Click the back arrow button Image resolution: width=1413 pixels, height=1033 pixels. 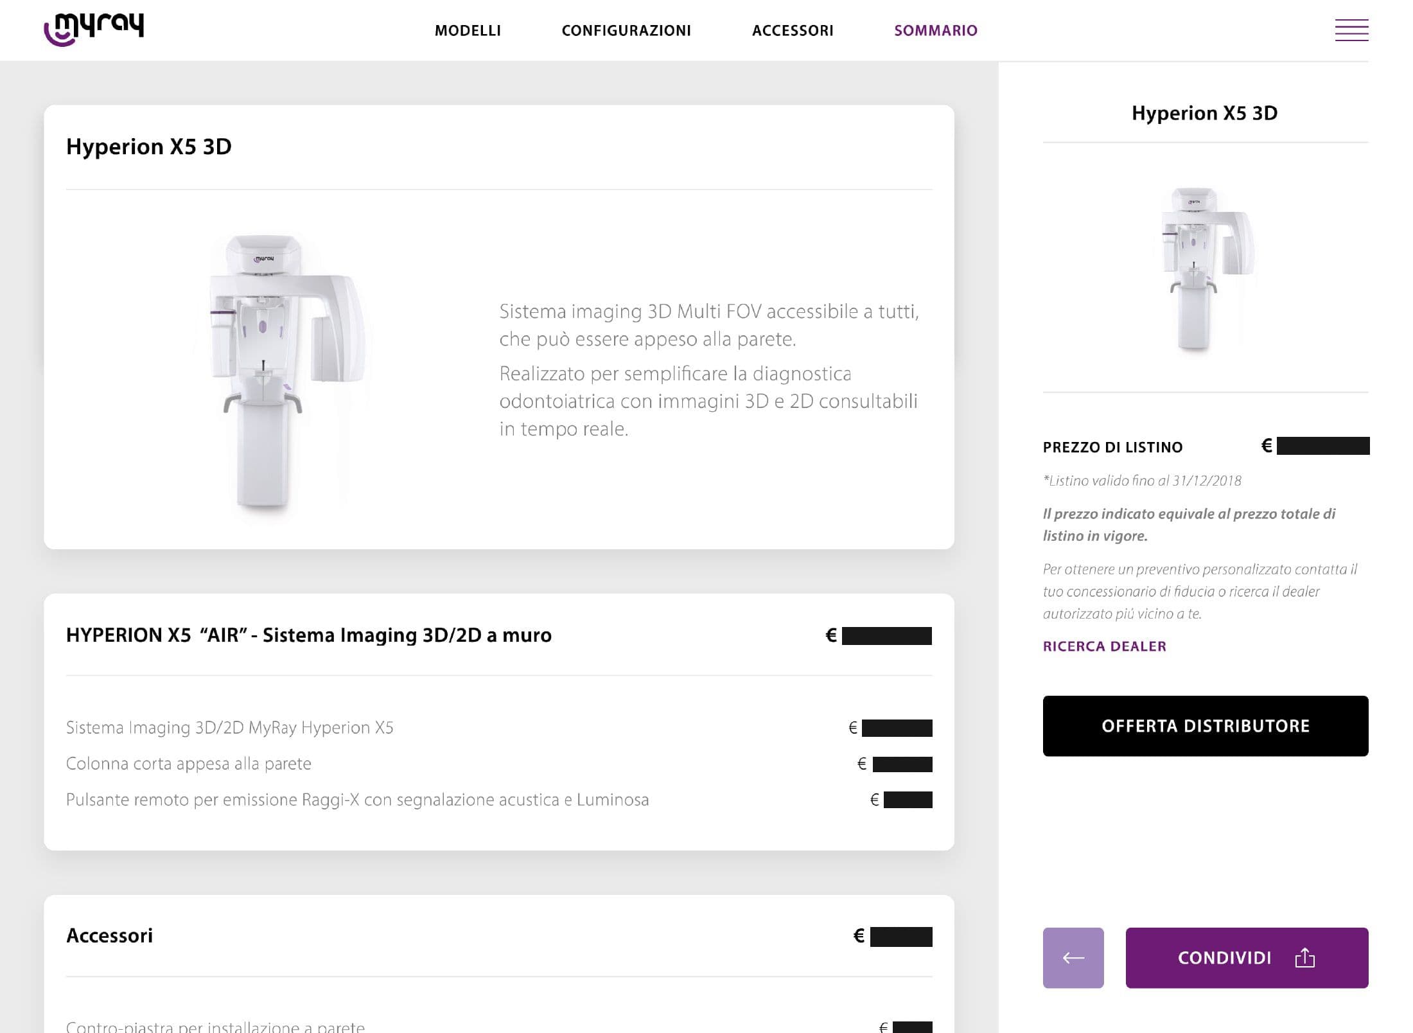pyautogui.click(x=1073, y=957)
